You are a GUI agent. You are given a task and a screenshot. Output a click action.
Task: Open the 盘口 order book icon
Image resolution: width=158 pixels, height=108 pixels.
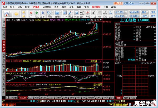[82, 13]
